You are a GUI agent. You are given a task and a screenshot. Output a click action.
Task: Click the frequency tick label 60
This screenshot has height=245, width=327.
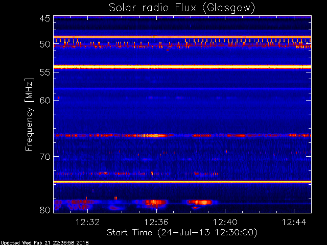click(45, 101)
